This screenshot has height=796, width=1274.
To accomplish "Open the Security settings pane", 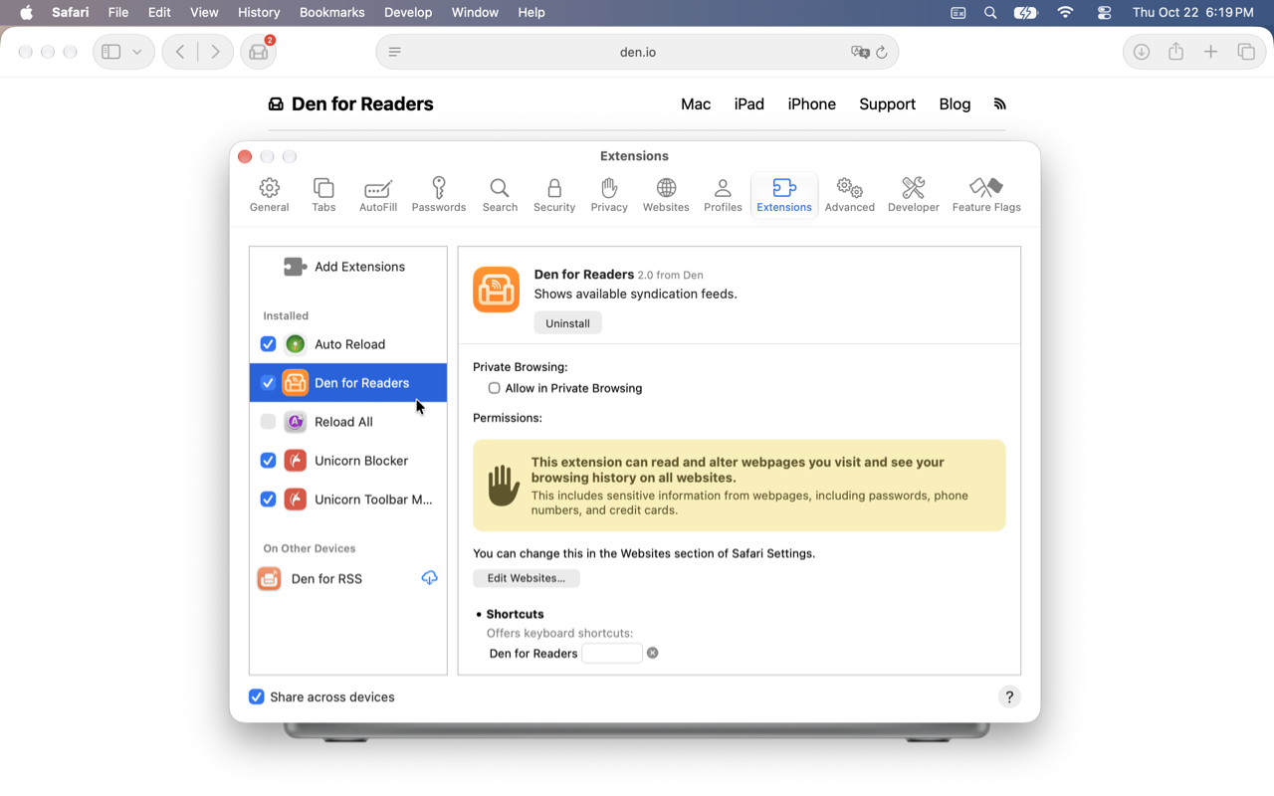I will pos(554,195).
